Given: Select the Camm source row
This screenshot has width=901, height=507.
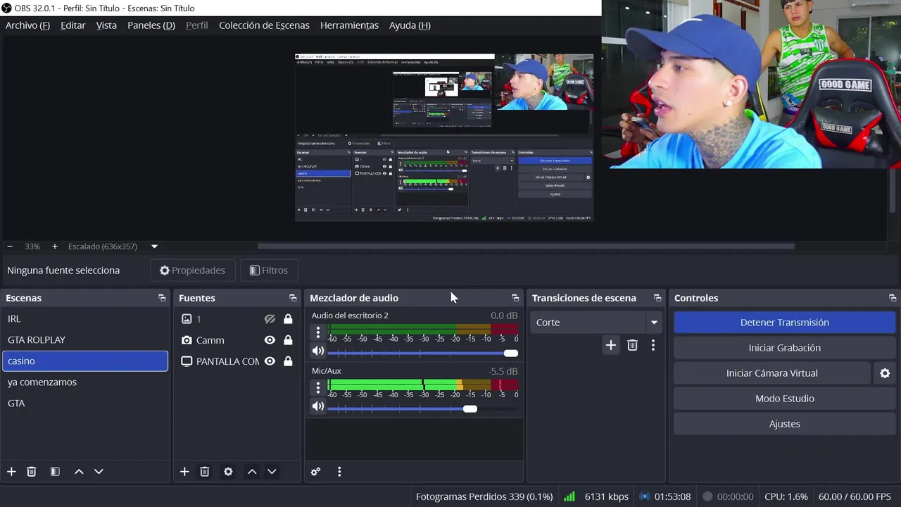Looking at the screenshot, I should (238, 340).
